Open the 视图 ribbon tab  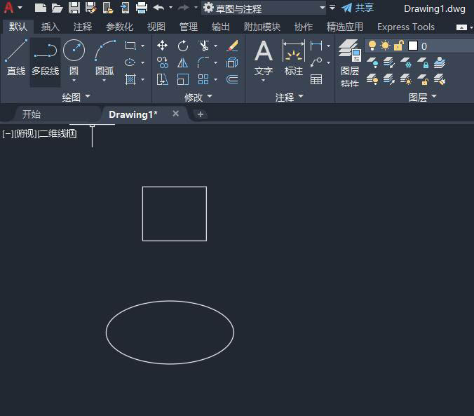[156, 27]
